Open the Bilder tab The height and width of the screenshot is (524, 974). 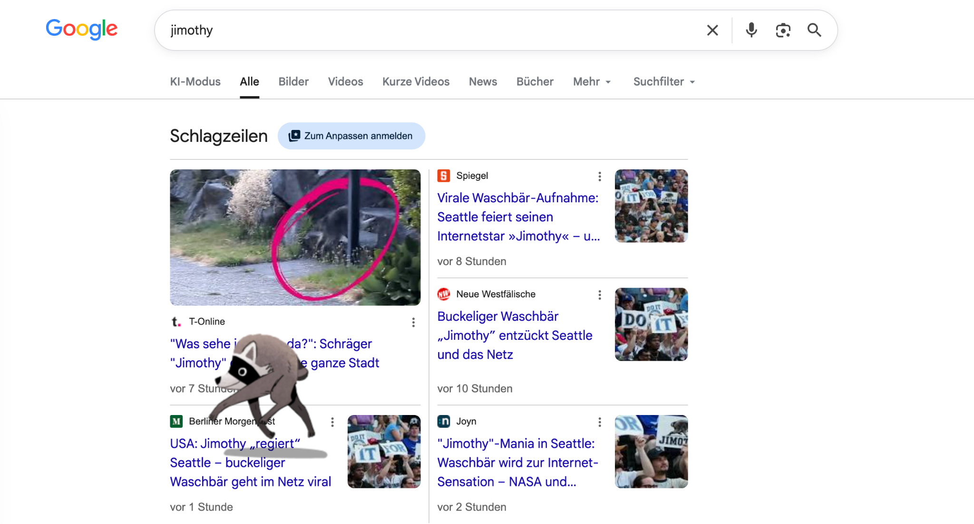[x=293, y=82]
